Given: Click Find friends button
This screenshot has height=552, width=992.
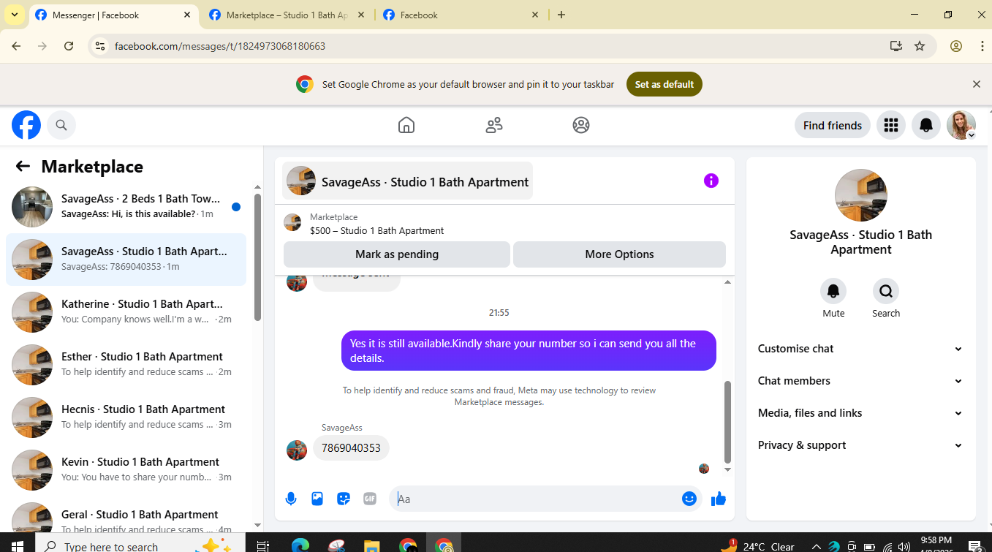Looking at the screenshot, I should click(x=833, y=125).
